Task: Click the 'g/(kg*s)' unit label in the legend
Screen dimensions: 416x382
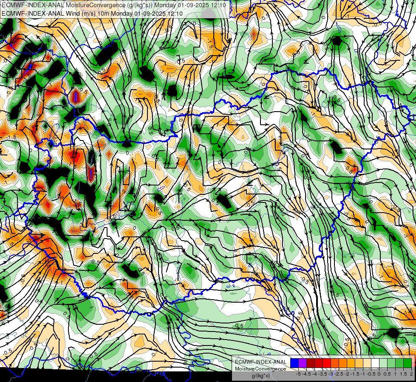Action: [x=261, y=376]
